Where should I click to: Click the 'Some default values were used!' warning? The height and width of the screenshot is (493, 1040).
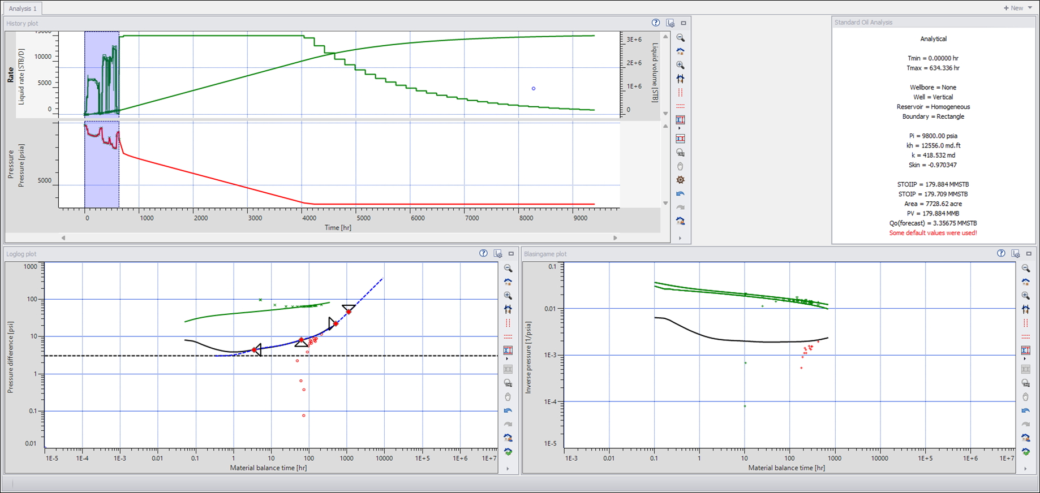933,233
